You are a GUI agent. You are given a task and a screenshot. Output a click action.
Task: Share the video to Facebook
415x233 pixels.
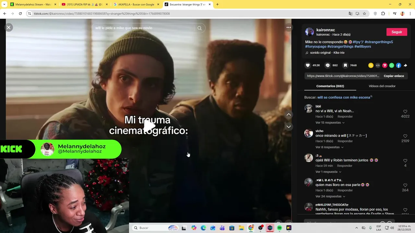(x=398, y=65)
